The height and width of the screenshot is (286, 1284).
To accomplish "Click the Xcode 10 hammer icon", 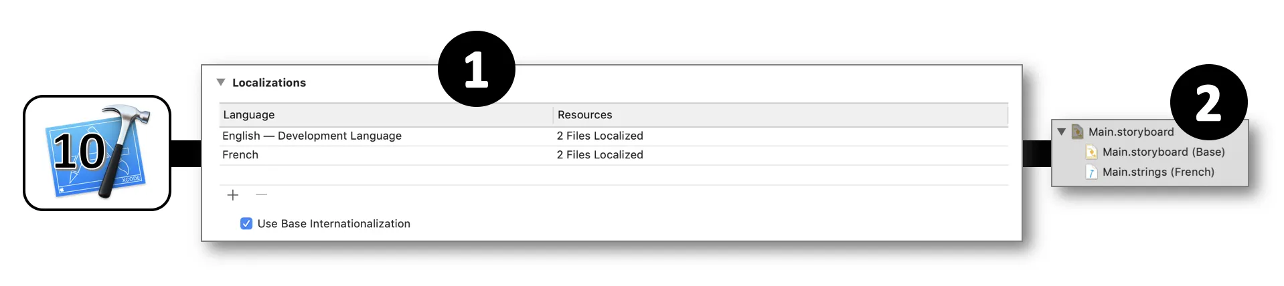I will tap(98, 153).
